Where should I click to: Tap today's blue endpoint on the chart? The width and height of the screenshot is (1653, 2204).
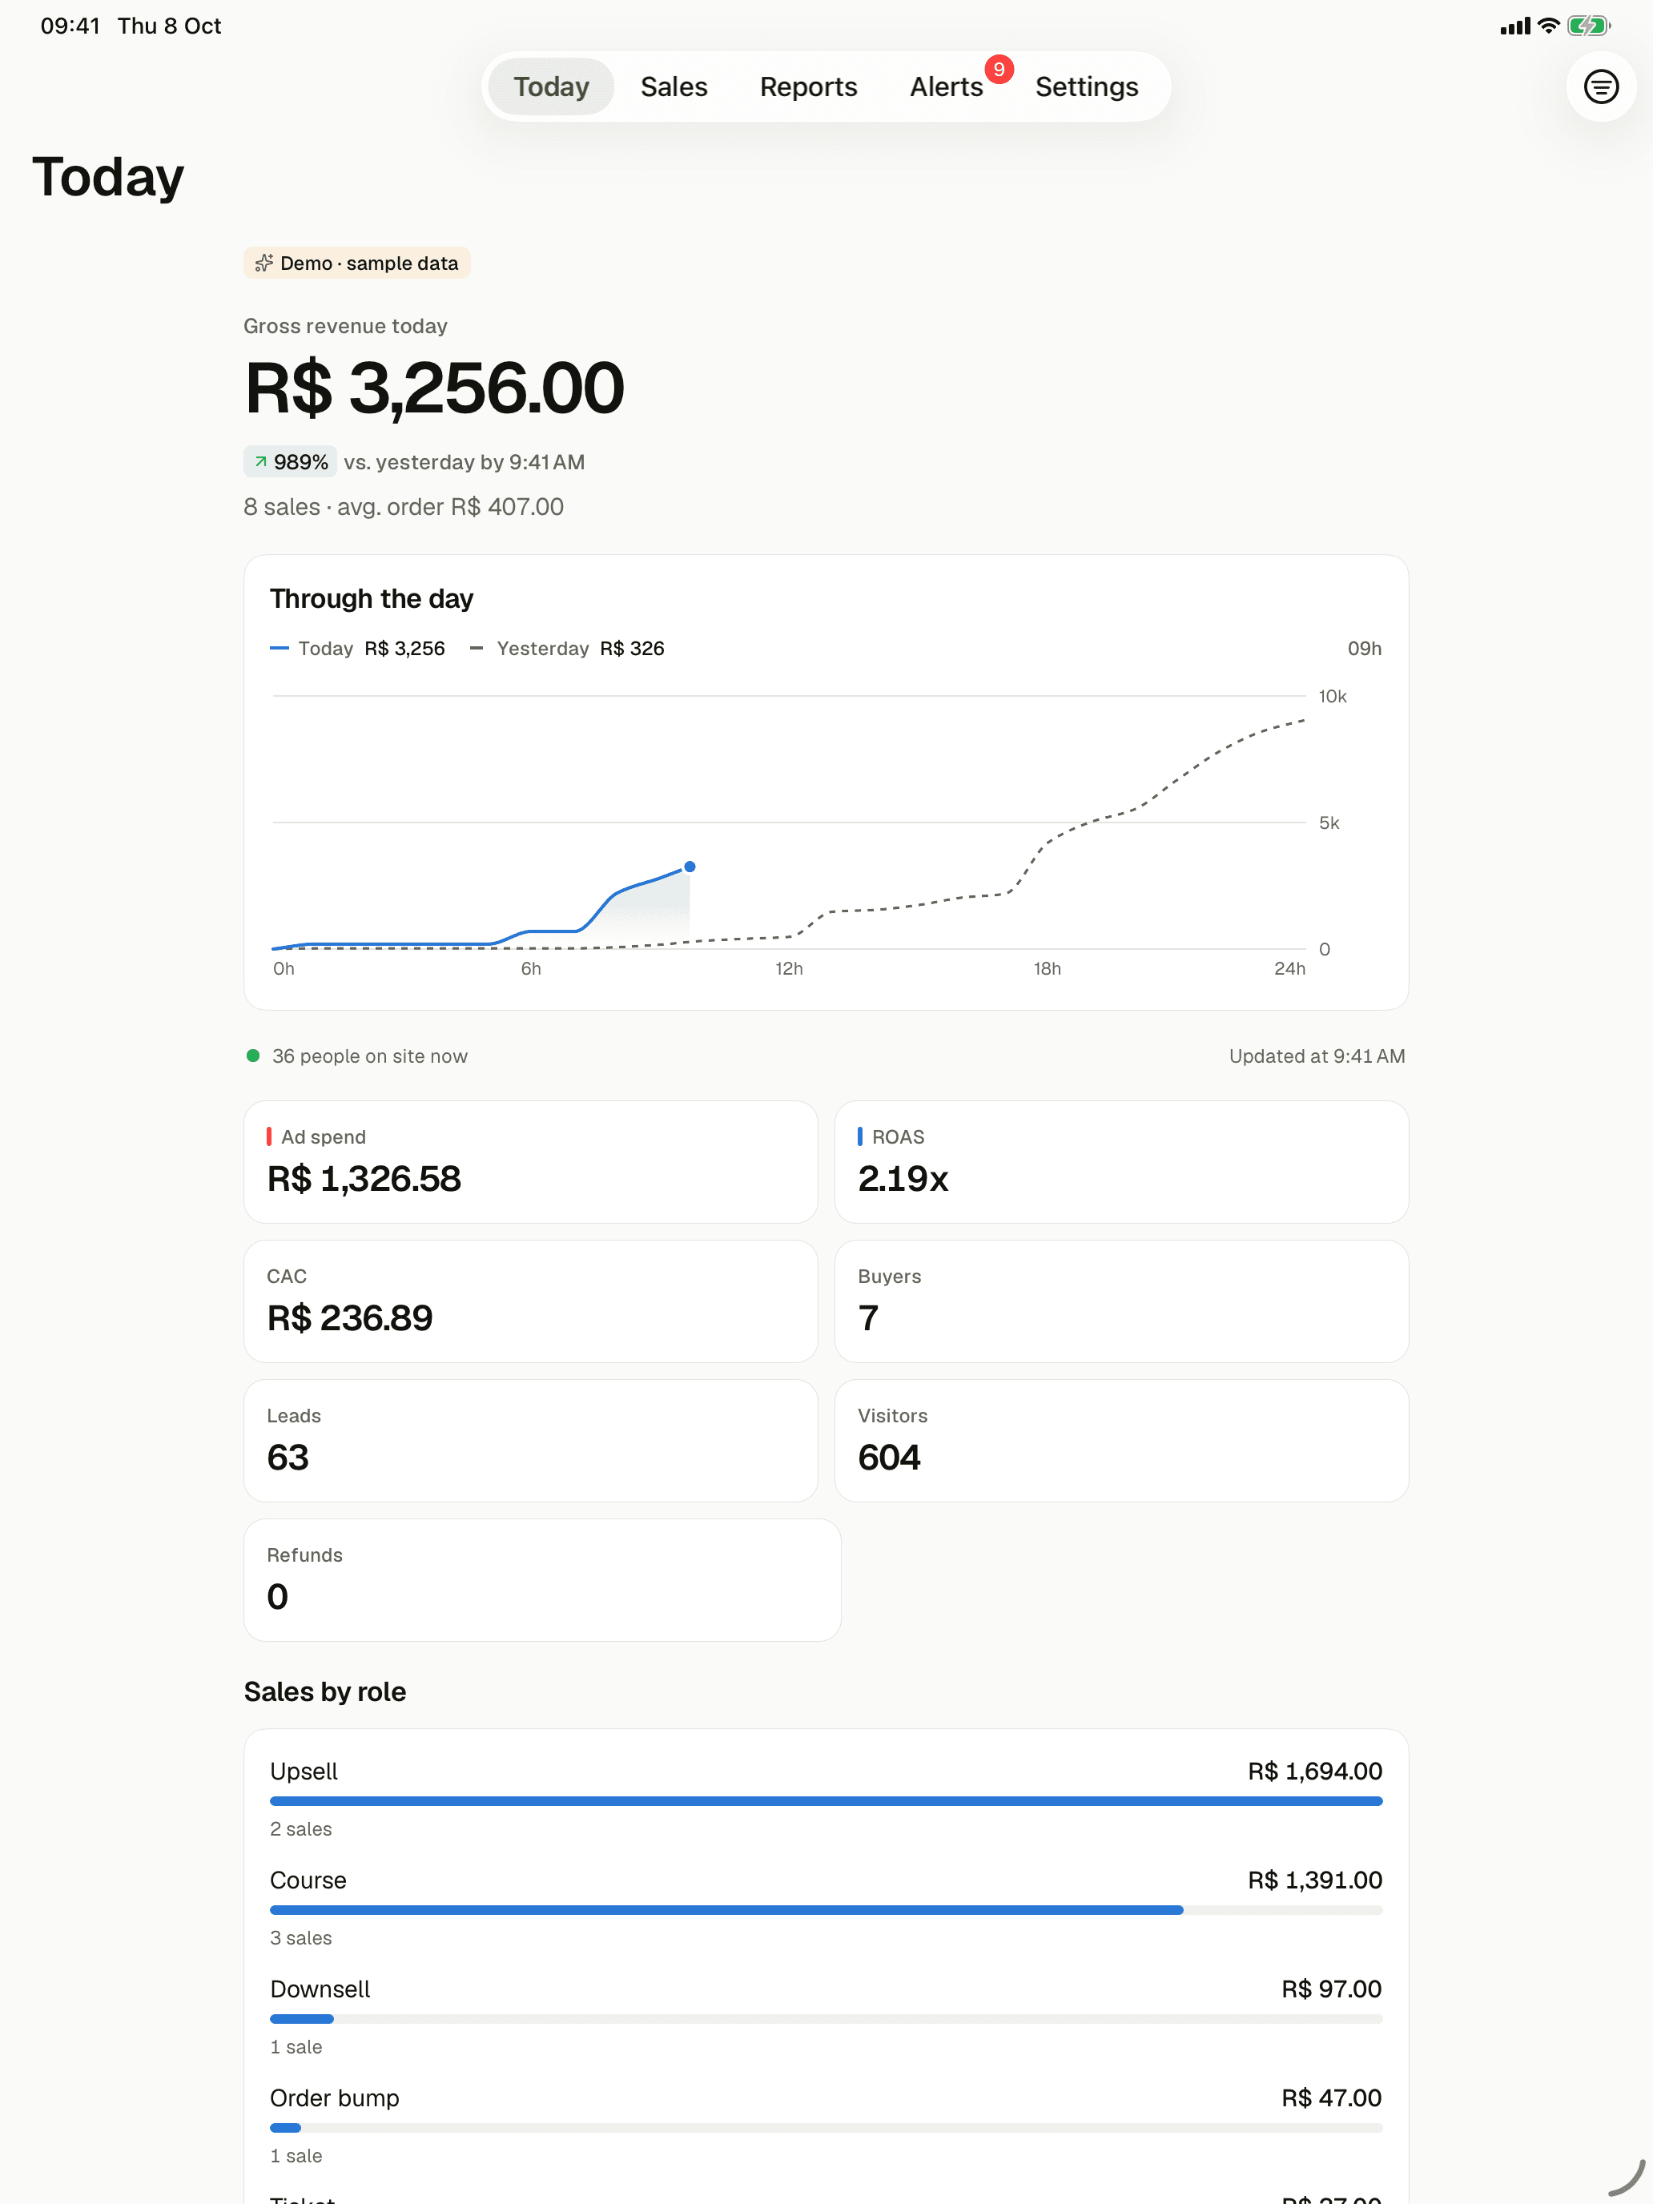690,866
